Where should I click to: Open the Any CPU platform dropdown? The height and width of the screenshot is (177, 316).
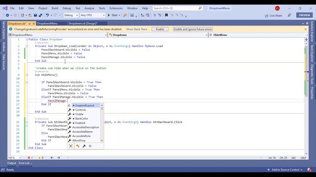(92, 15)
